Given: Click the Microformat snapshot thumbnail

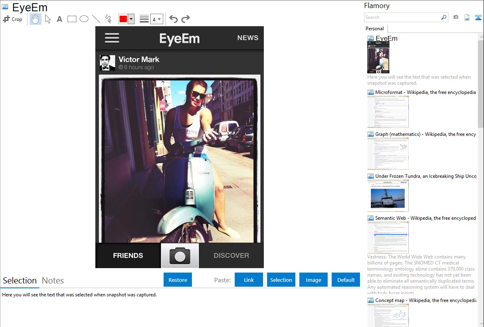Looking at the screenshot, I should [388, 112].
